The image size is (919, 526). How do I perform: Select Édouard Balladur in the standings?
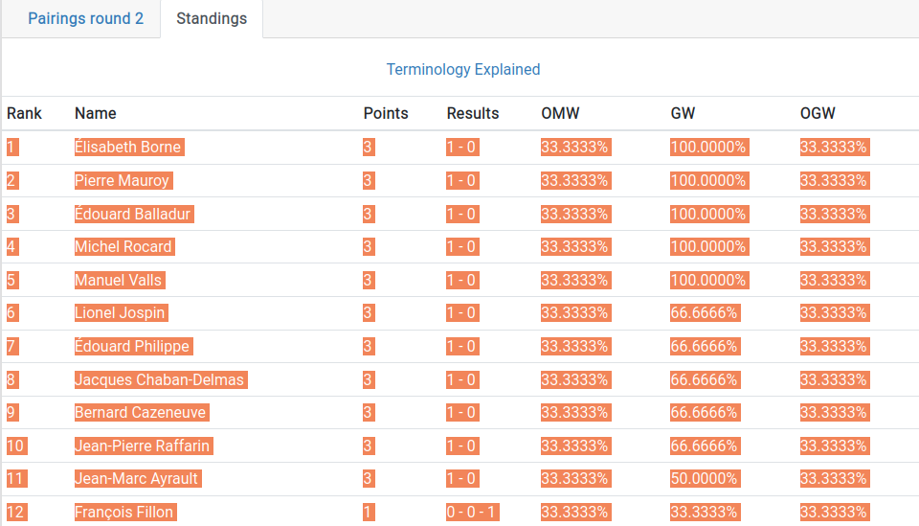pyautogui.click(x=133, y=214)
